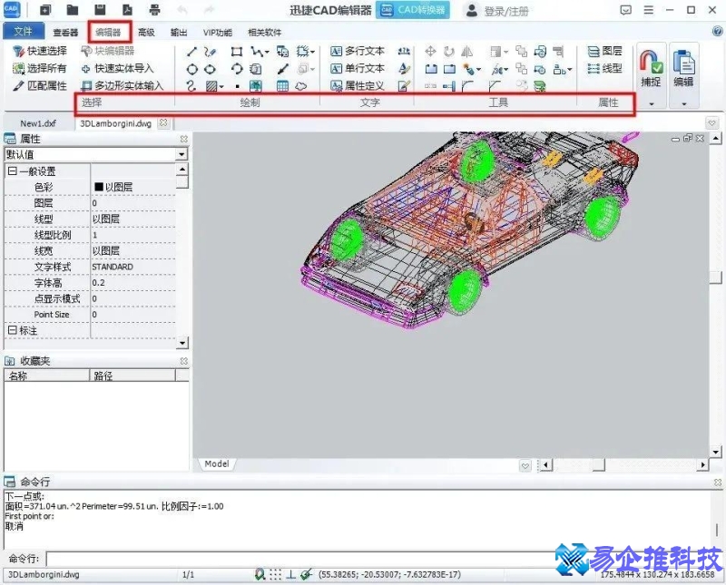
Task: Expand the 捕捉 button dropdown arrow
Action: click(x=652, y=103)
